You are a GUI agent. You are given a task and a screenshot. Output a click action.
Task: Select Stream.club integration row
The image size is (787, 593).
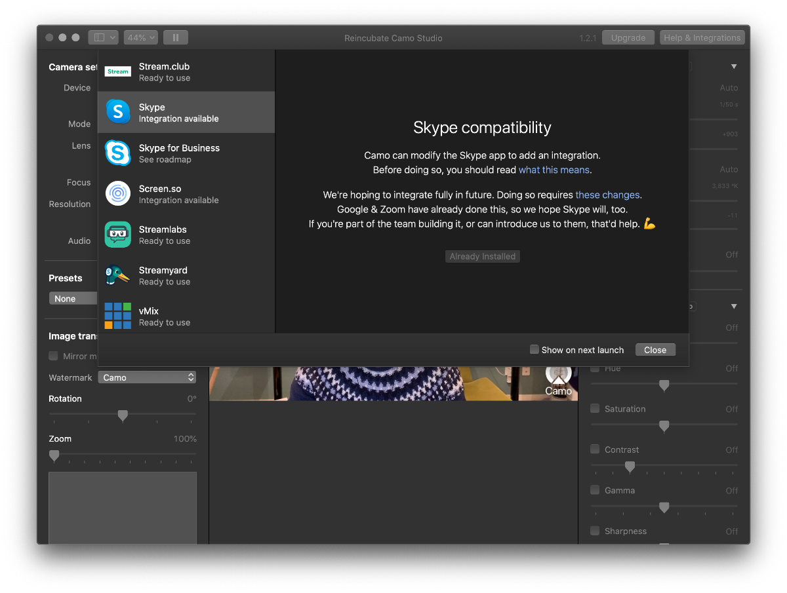tap(186, 71)
